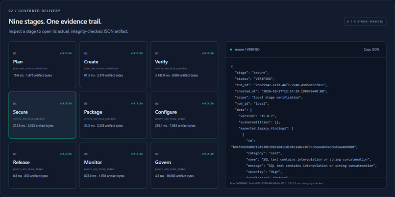The height and width of the screenshot is (197, 395).
Task: Open the Monitor stage card
Action: 113,165
